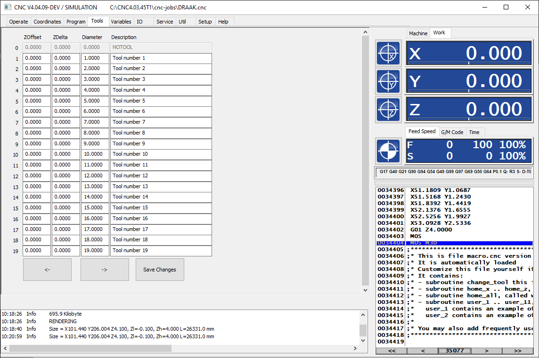Screen dimensions: 539x358
Task: Click the Z work position display
Action: [469, 110]
